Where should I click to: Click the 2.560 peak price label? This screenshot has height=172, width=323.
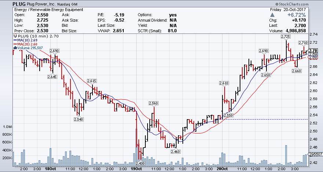click(x=153, y=103)
